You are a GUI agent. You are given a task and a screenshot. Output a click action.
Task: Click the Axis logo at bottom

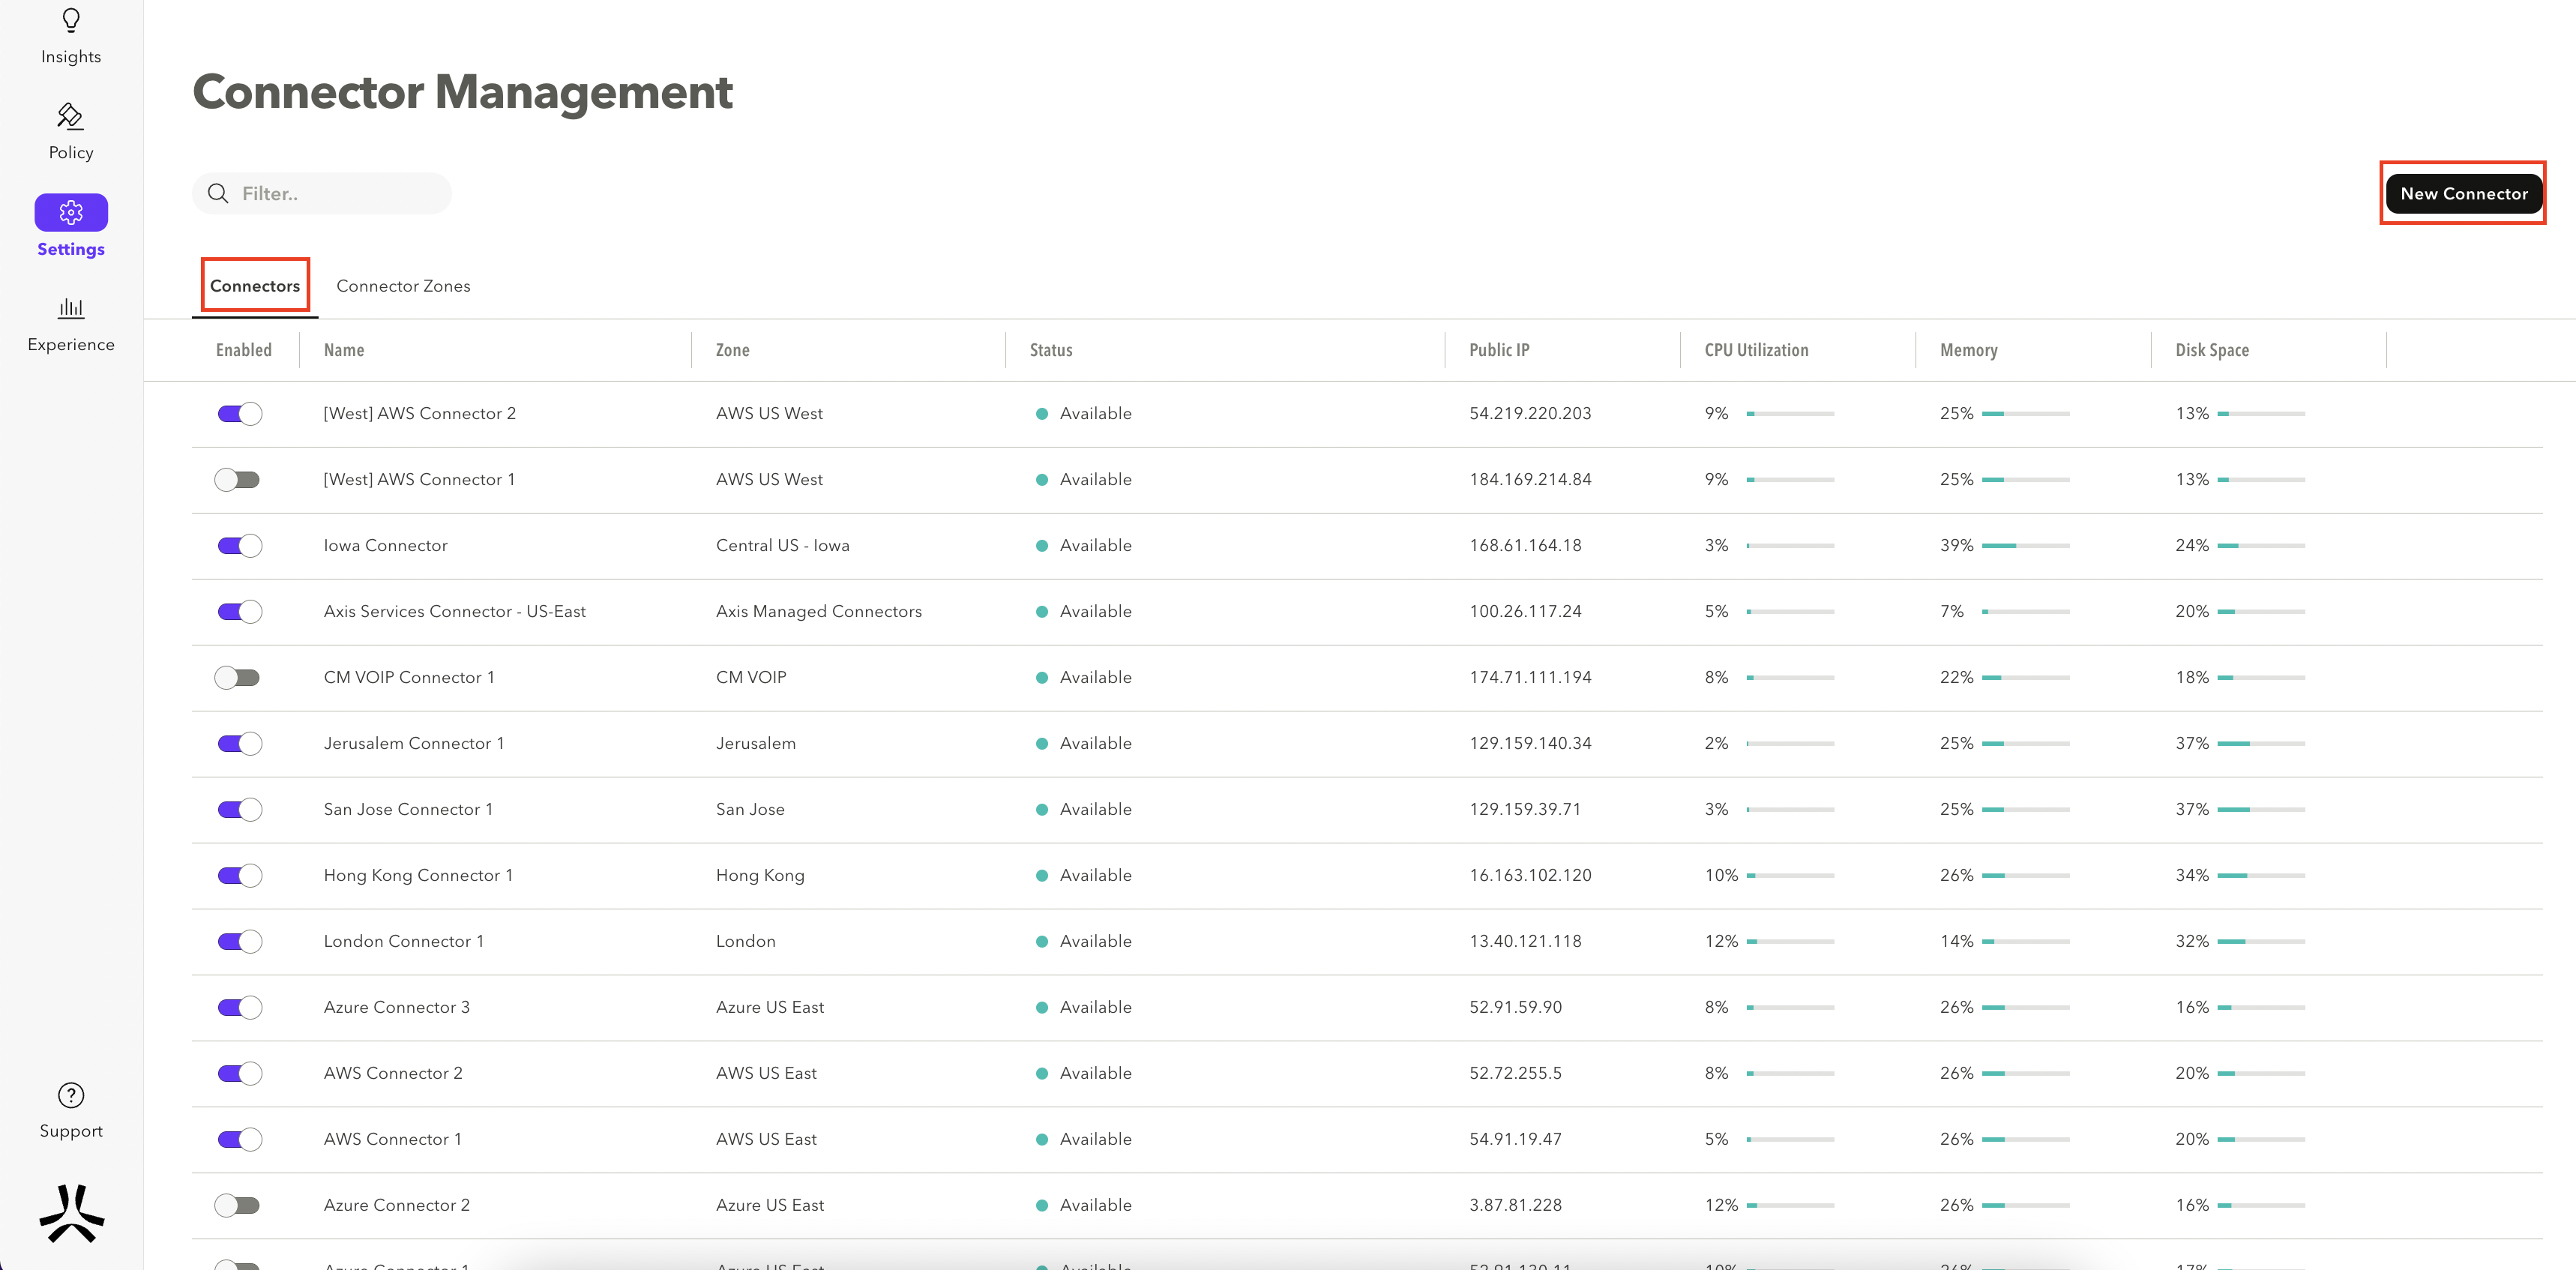pos(71,1213)
